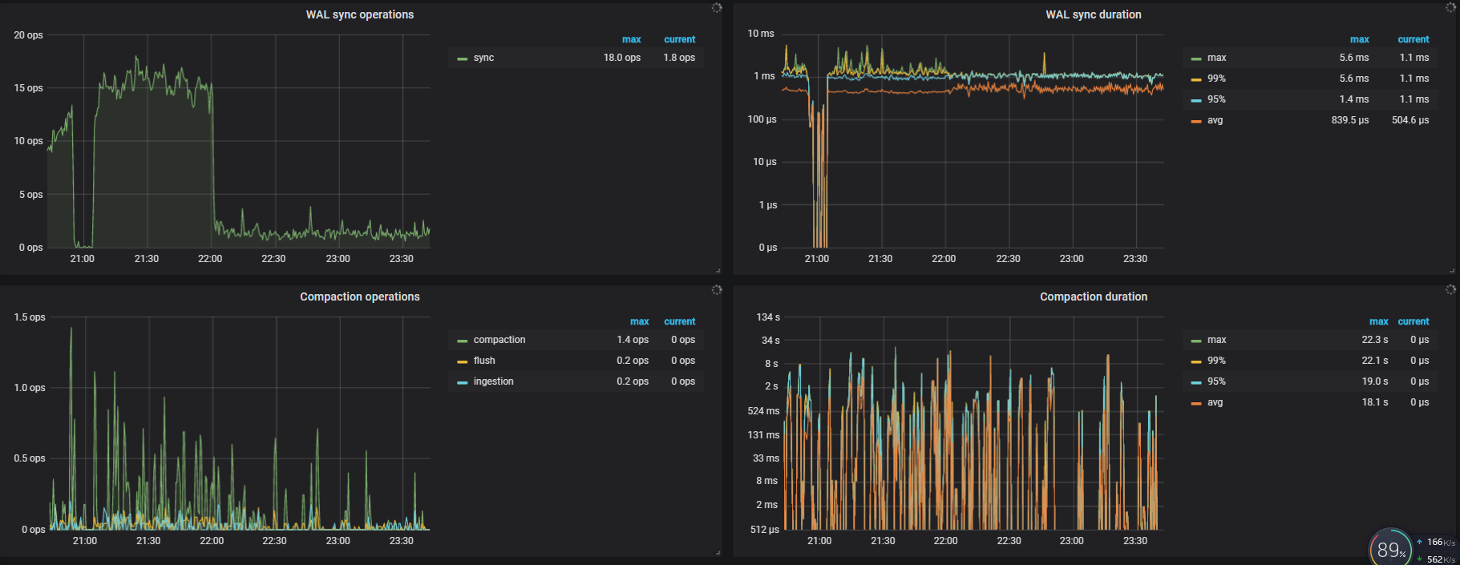Click the loading spinner on Compaction duration panel
Viewport: 1460px width, 565px height.
coord(1450,290)
